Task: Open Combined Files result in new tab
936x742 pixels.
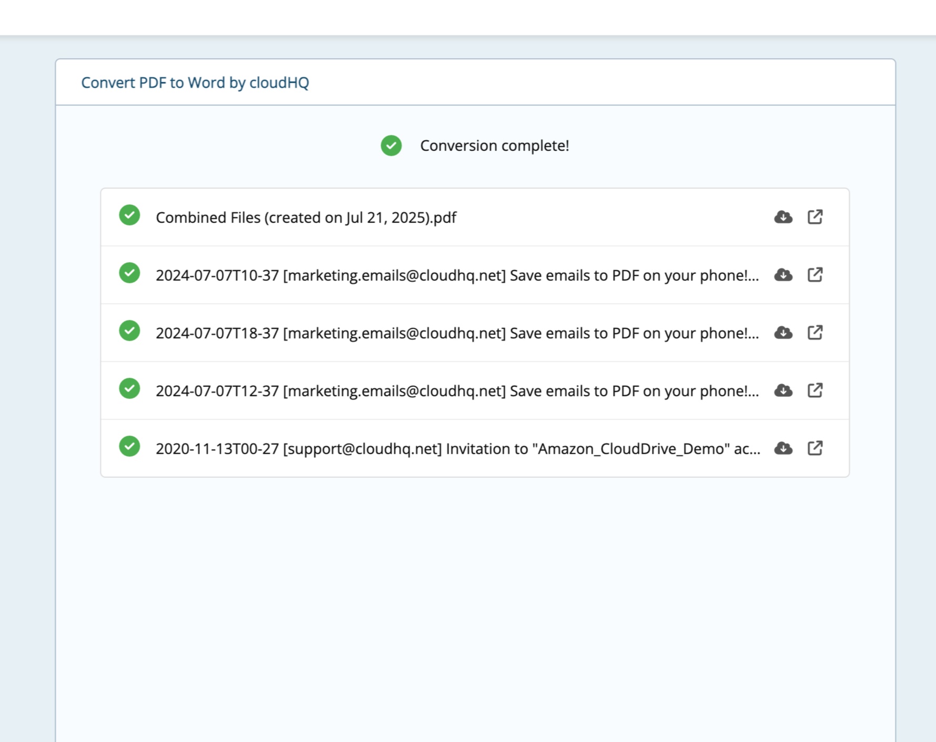Action: tap(815, 217)
